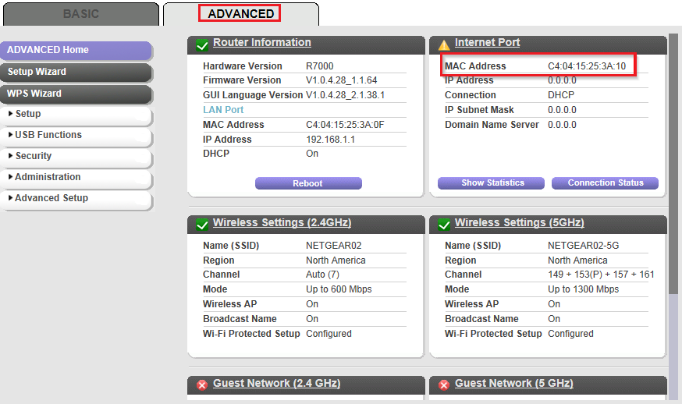Click the SSID value NETGEAR02-5G
Viewport: 682px width, 404px height.
pyautogui.click(x=583, y=246)
